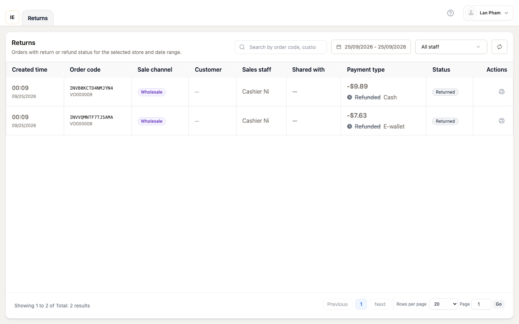
Task: Open the Lan Pham account menu
Action: click(488, 13)
